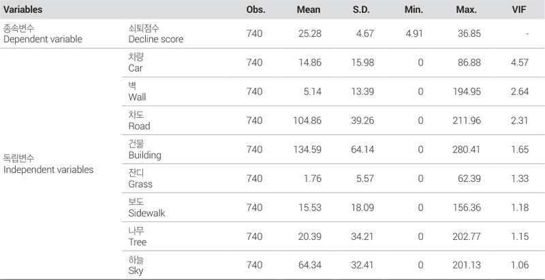
Task: Click the Building variable label
Action: click(144, 155)
